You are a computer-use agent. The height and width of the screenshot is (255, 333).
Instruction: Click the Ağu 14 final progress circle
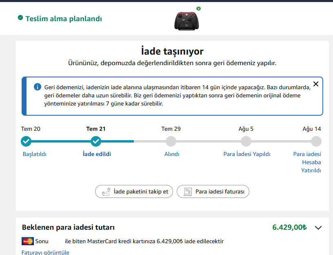pos(316,141)
